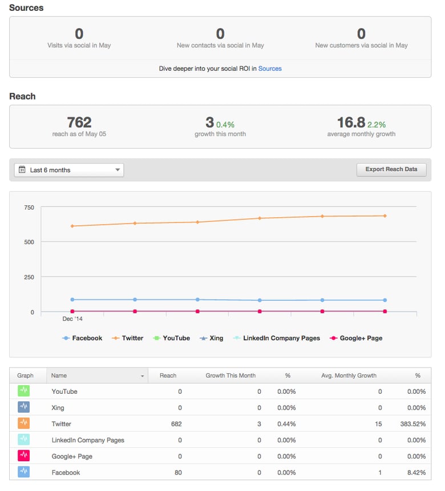445x491 pixels.
Task: Open the Last 6 months date dropdown
Action: (69, 170)
